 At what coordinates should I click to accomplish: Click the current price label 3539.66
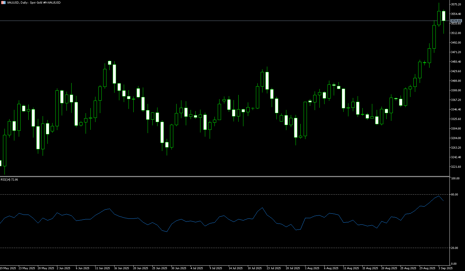pyautogui.click(x=456, y=21)
